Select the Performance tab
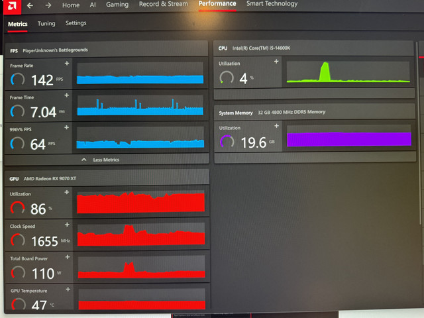Screen dimensions: 424x318 pyautogui.click(x=217, y=4)
